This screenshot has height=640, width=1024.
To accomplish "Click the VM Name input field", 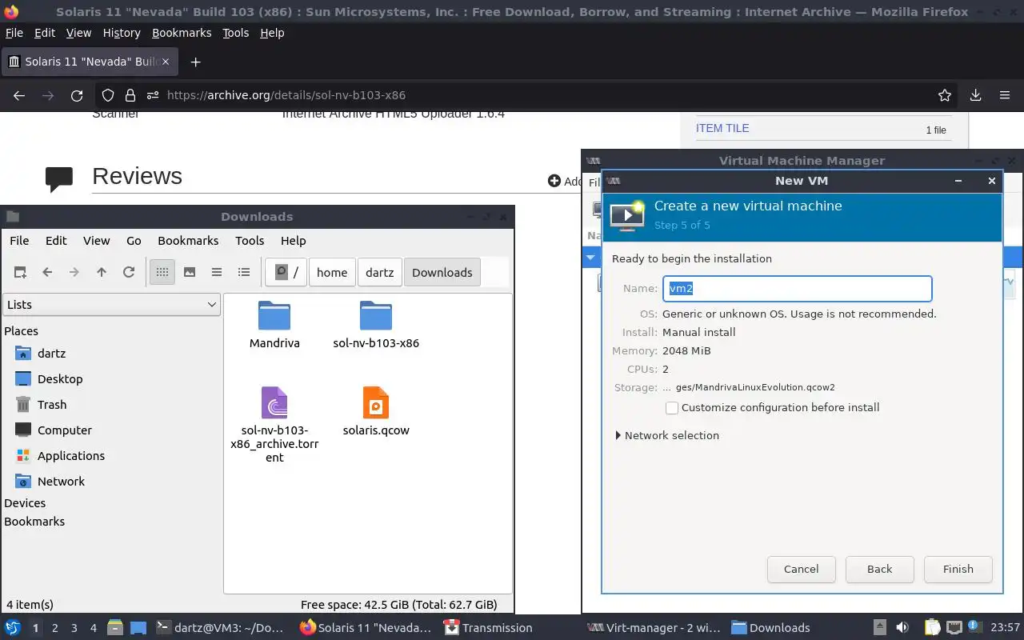I will click(x=798, y=289).
